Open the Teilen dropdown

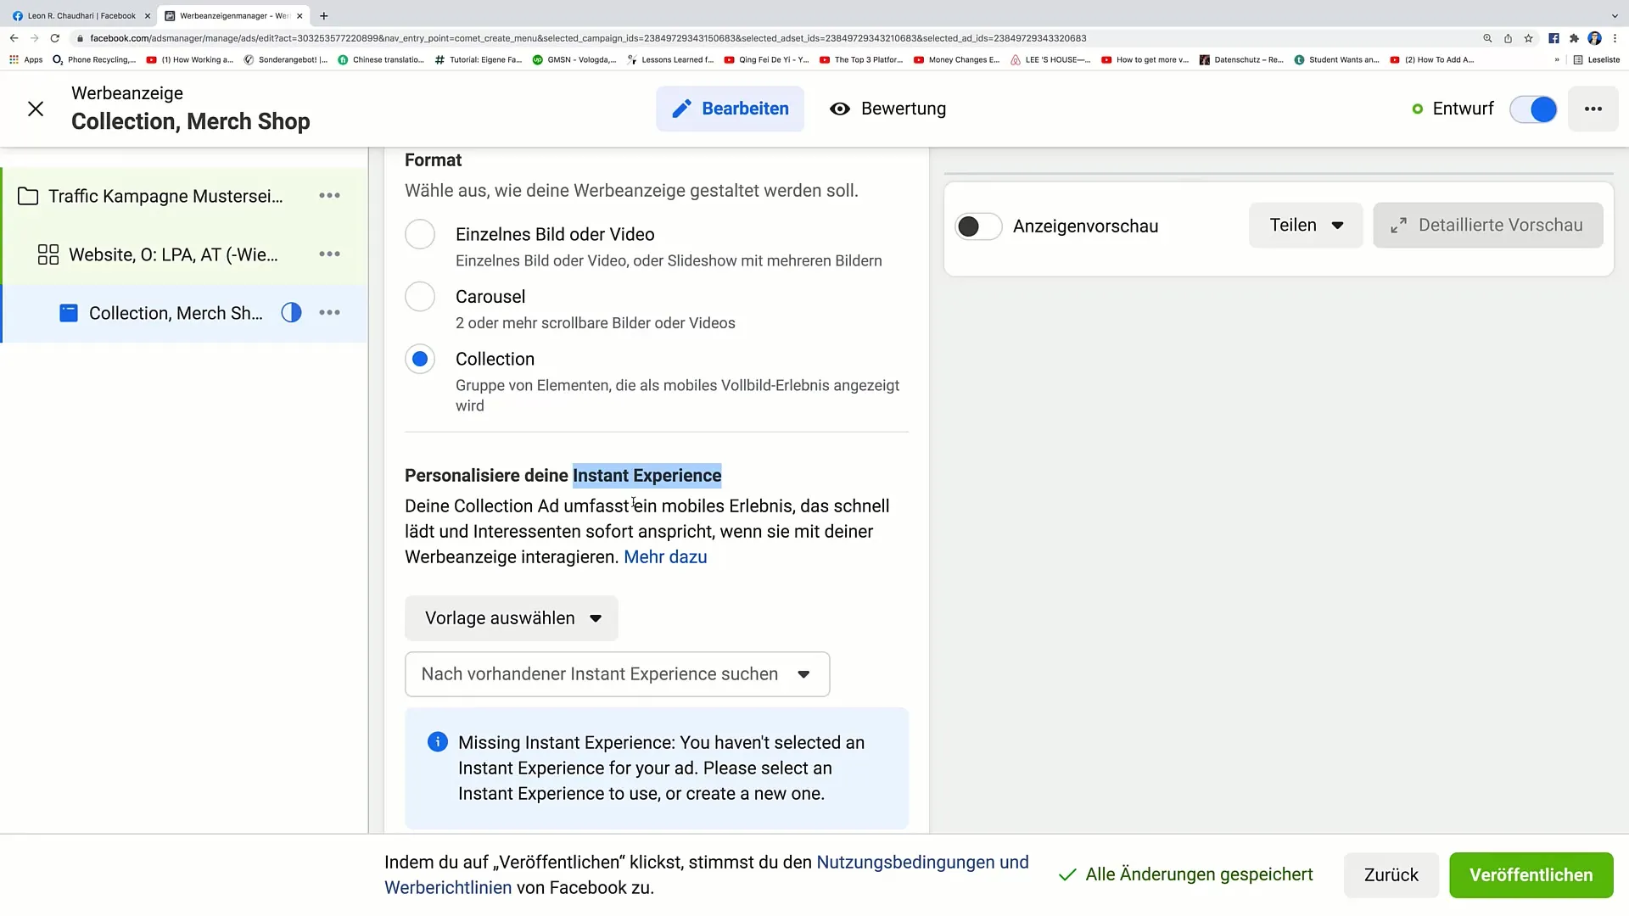[1306, 226]
